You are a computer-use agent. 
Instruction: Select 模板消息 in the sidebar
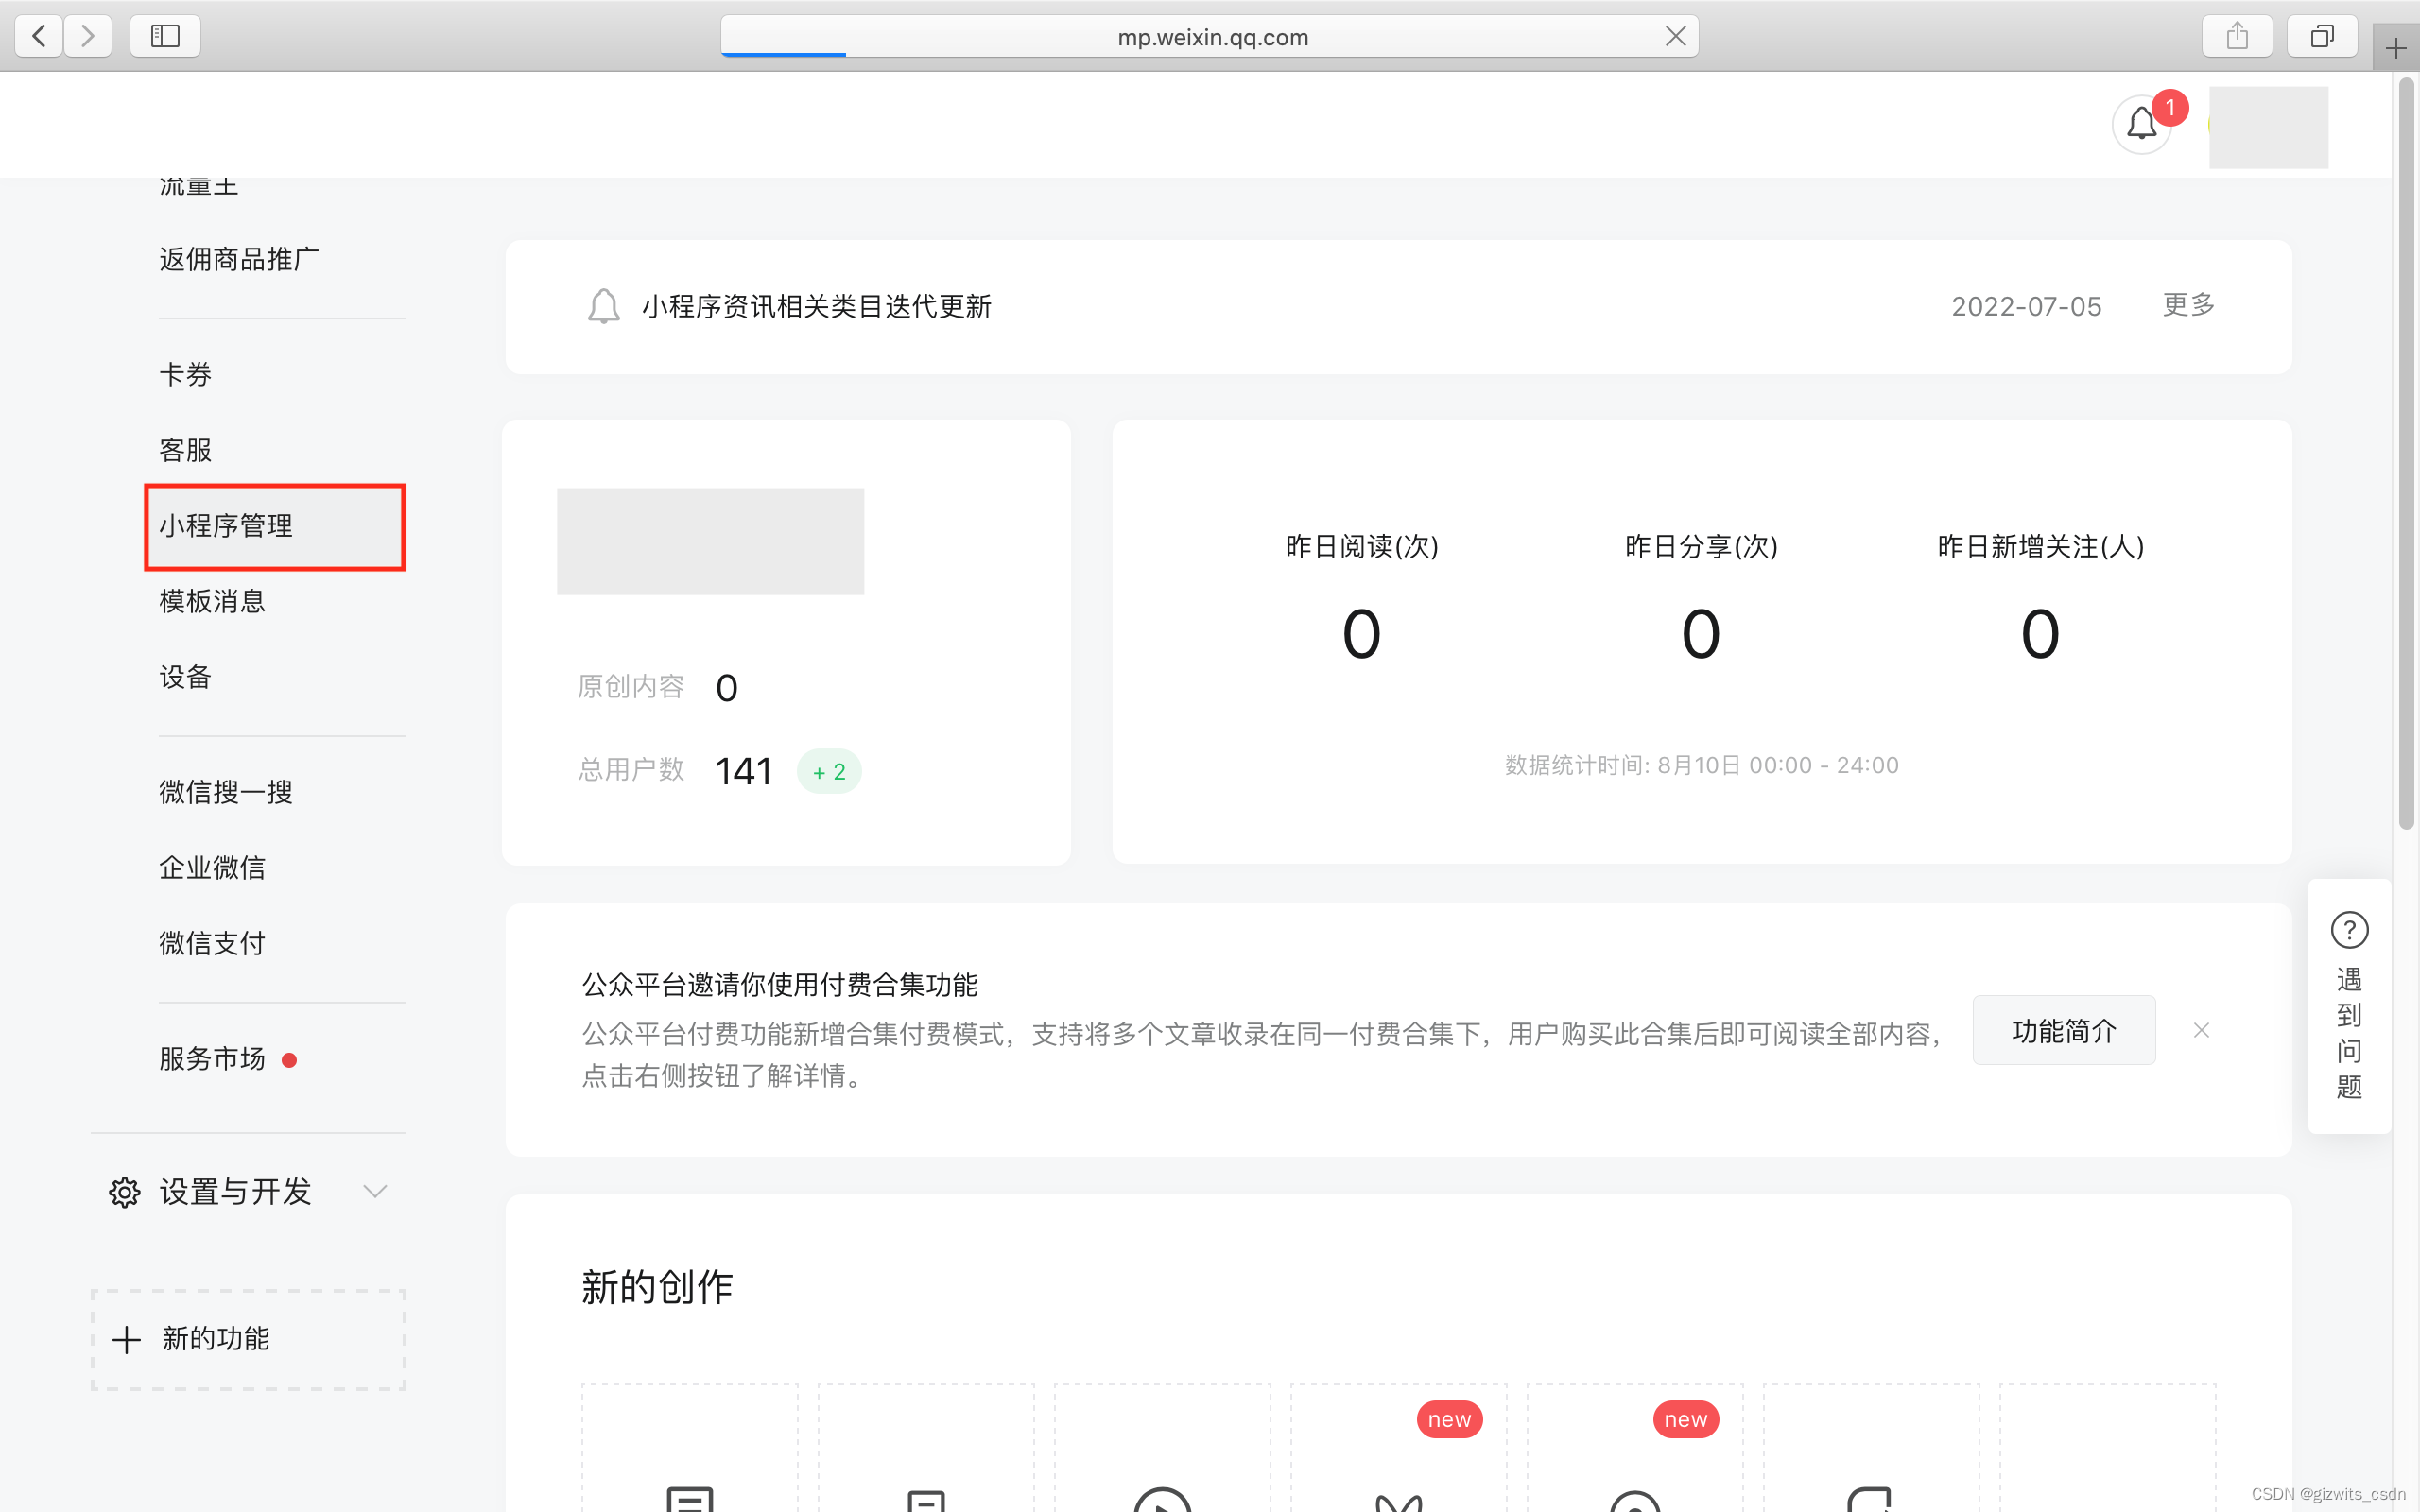tap(212, 601)
